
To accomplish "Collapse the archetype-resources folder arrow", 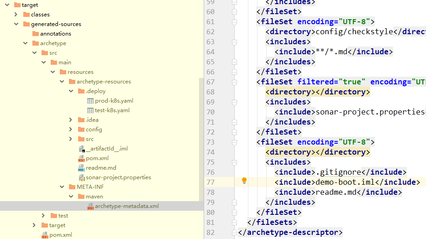I will 62,81.
